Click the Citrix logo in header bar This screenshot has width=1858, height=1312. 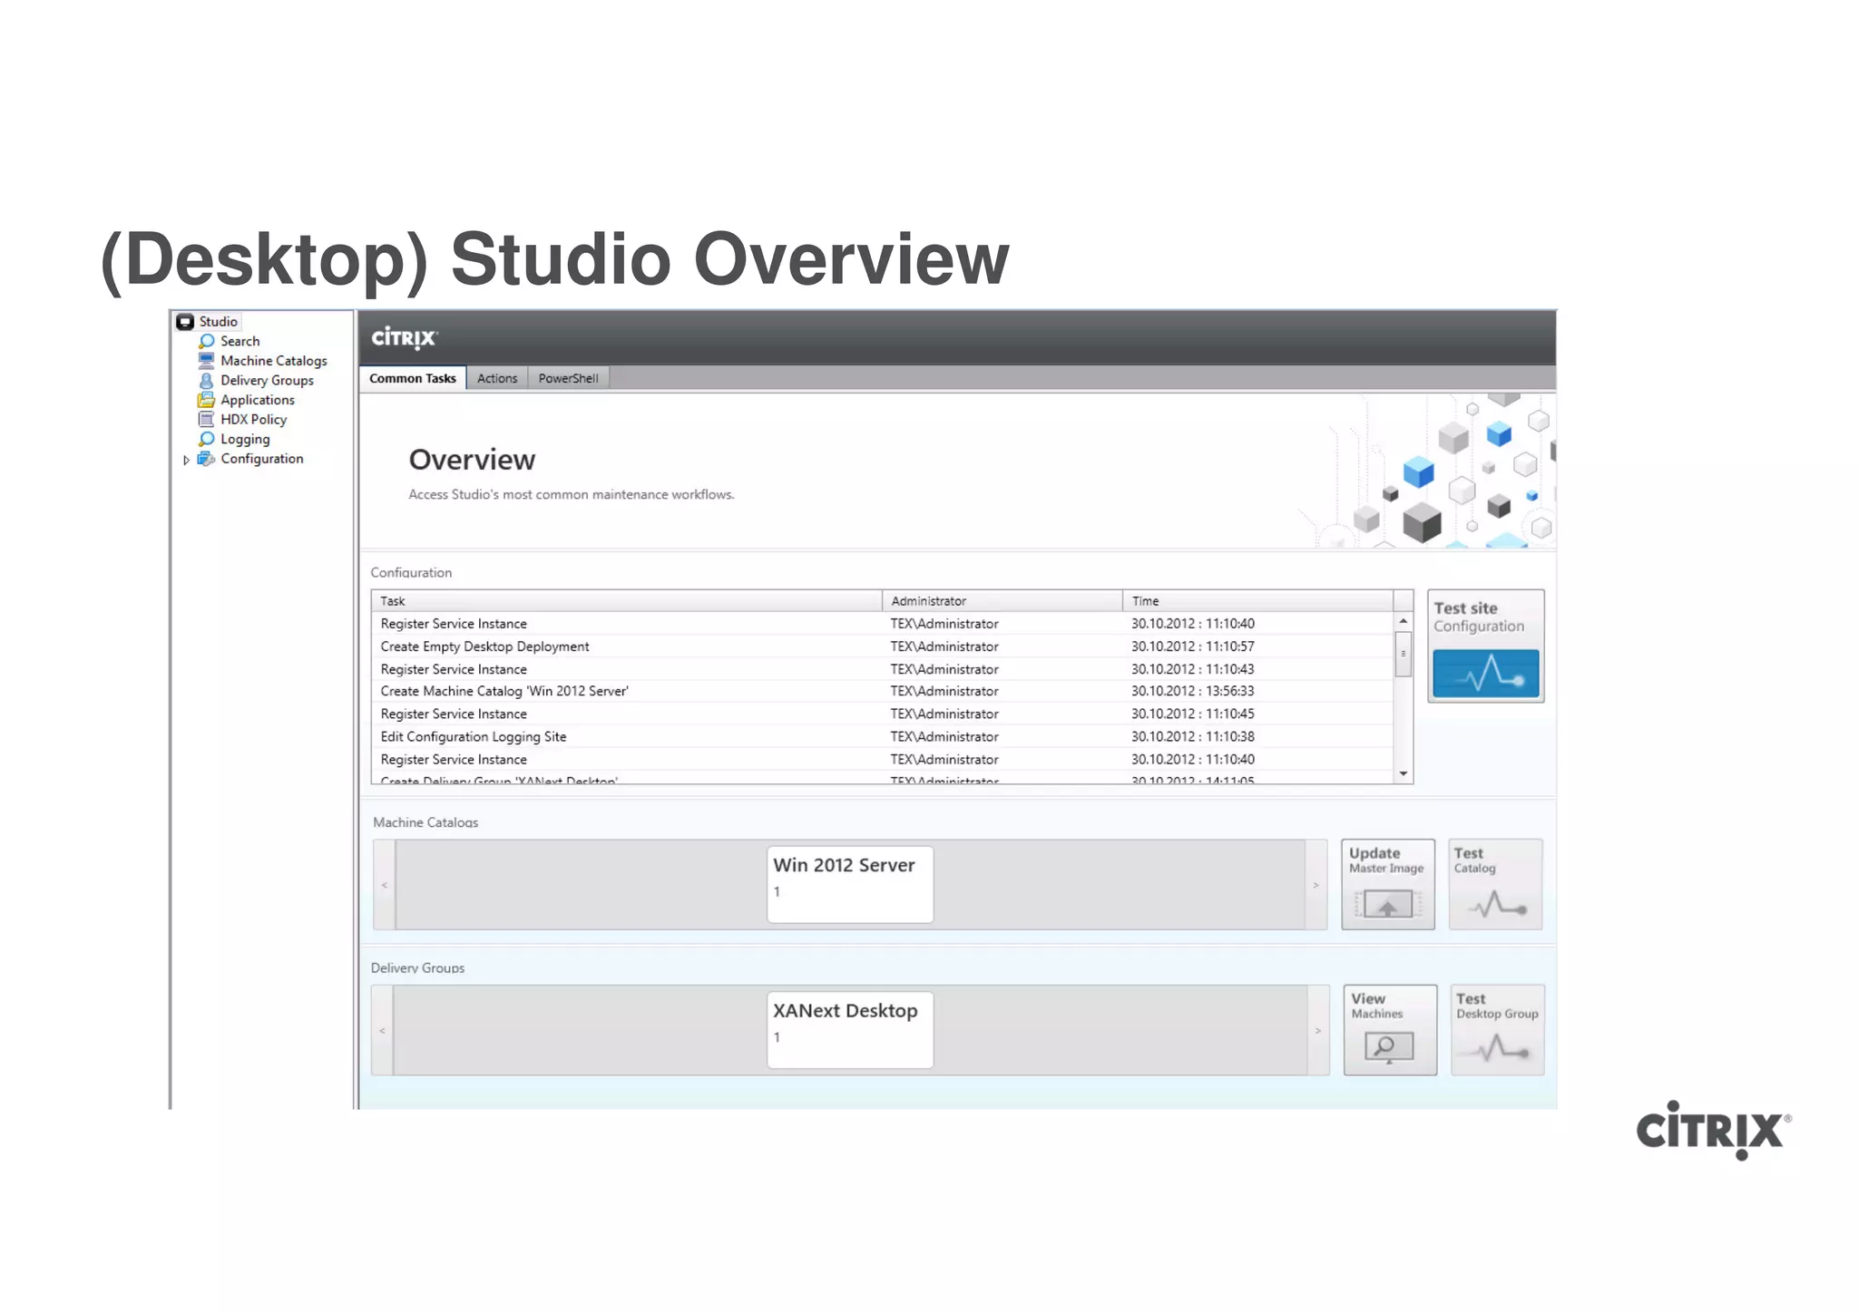[x=405, y=338]
